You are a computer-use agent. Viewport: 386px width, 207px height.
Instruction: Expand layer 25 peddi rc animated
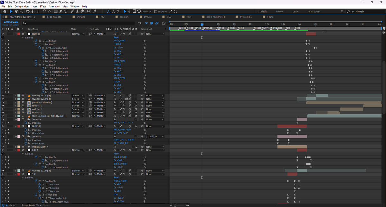tap(15, 102)
